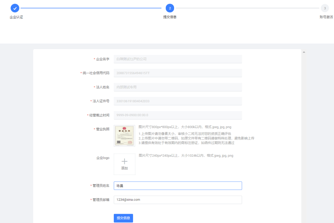Click the scroll-up arrow beside the form

[304, 52]
